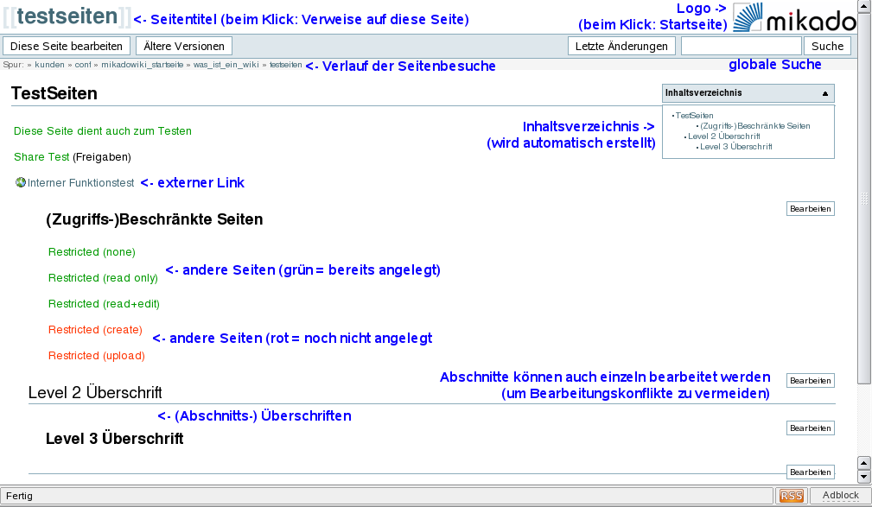Image resolution: width=872 pixels, height=507 pixels.
Task: Click the vertical scrollbar thumb
Action: [863, 197]
